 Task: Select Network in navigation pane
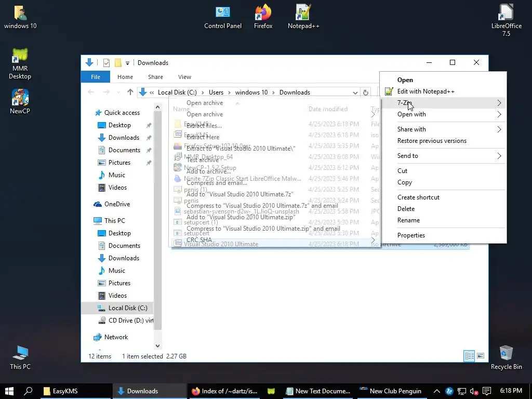tap(111, 337)
